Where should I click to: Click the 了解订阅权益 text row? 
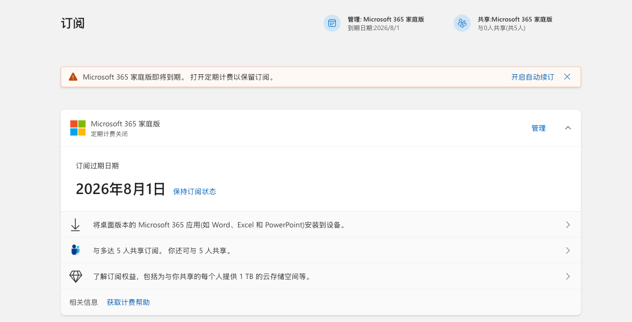coord(202,276)
